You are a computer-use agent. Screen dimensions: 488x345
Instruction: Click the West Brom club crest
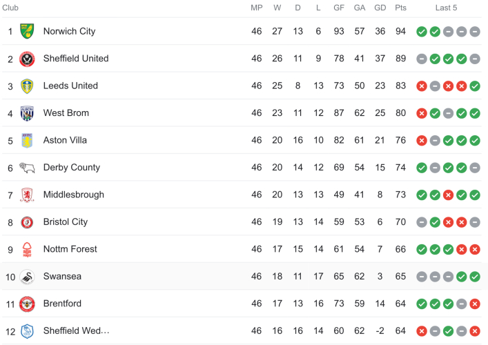pos(27,113)
